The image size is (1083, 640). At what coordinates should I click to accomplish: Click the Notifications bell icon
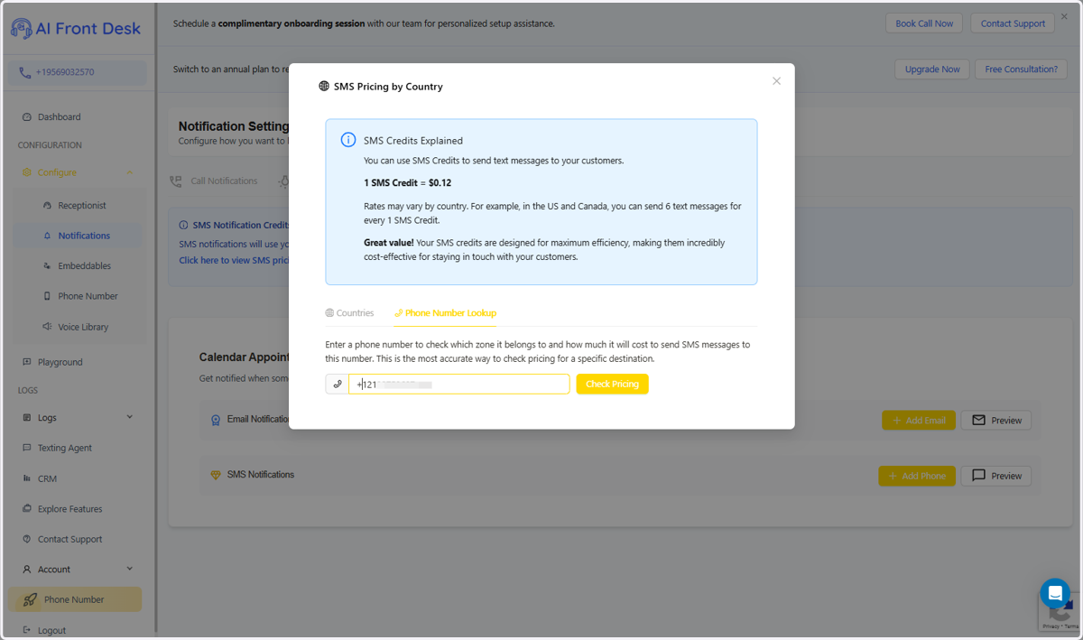click(x=48, y=236)
